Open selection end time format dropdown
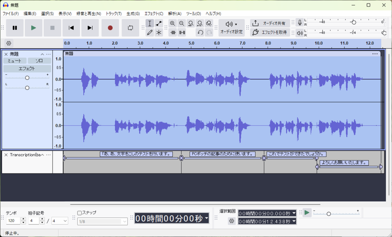This screenshot has width=392, height=237. point(294,221)
